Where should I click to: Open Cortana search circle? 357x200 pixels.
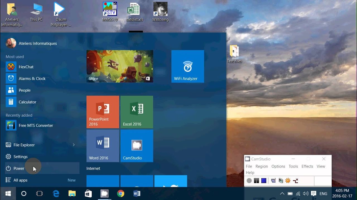click(24, 194)
